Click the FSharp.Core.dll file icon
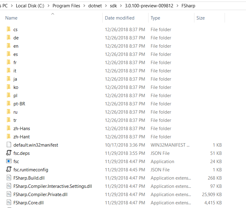The image size is (246, 208). pyautogui.click(x=9, y=203)
